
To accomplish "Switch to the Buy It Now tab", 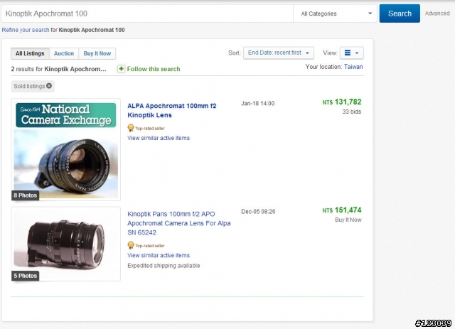I will [97, 53].
